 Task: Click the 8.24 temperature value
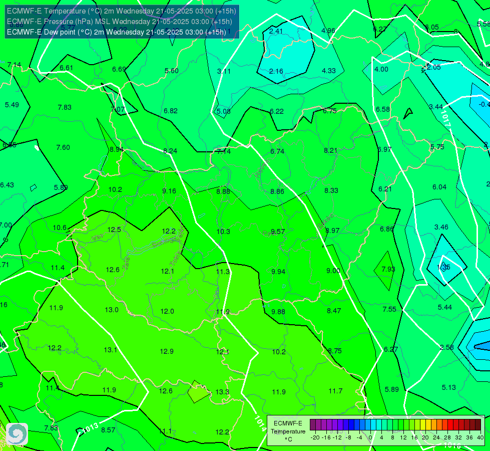(x=170, y=151)
